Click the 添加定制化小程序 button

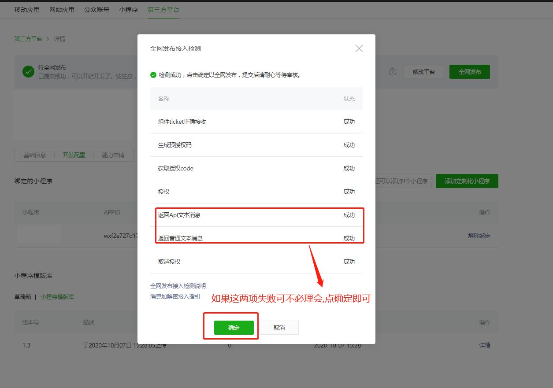[467, 181]
